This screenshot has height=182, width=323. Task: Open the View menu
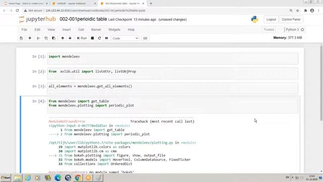(51, 30)
